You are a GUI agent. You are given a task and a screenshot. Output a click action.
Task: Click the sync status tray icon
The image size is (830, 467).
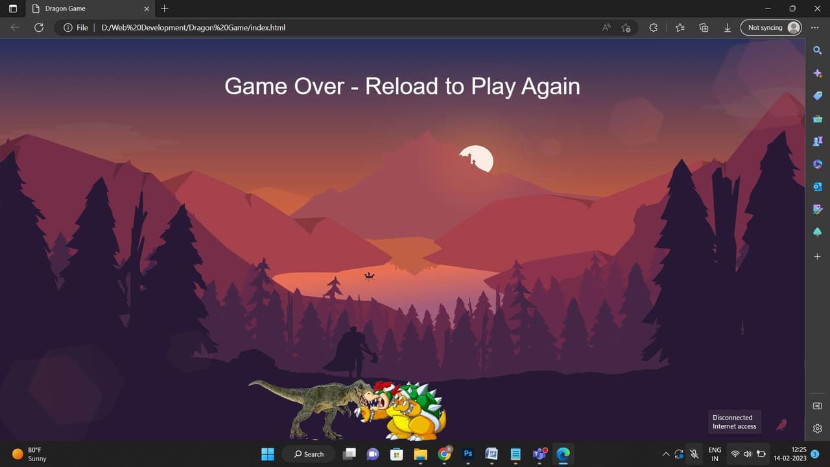click(679, 454)
